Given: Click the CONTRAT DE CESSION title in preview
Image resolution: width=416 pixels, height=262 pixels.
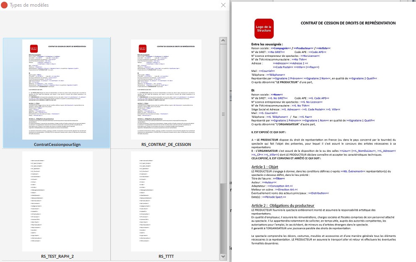Looking at the screenshot, I should pyautogui.click(x=348, y=23).
